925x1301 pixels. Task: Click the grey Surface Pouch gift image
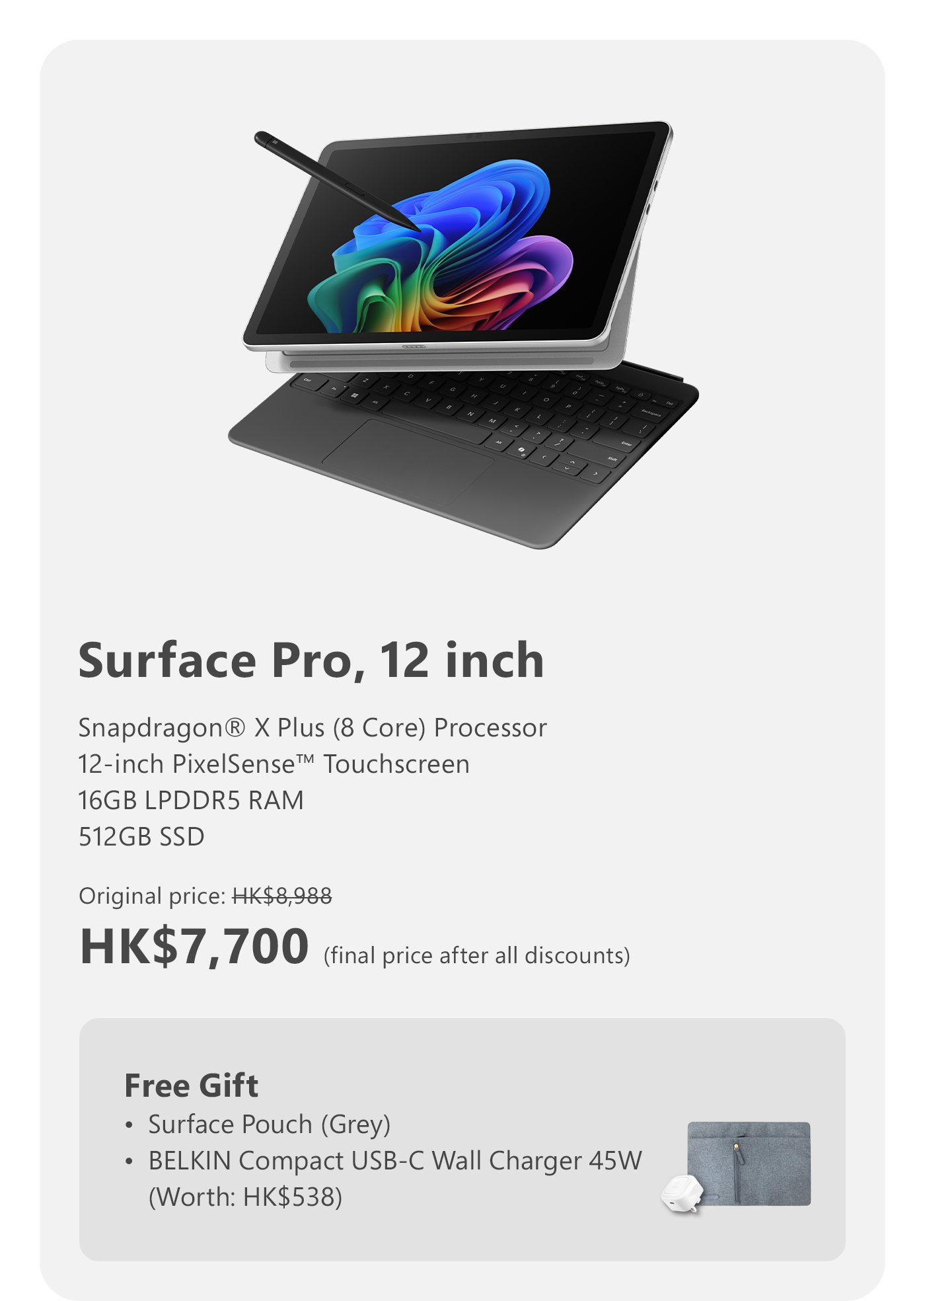click(749, 1163)
